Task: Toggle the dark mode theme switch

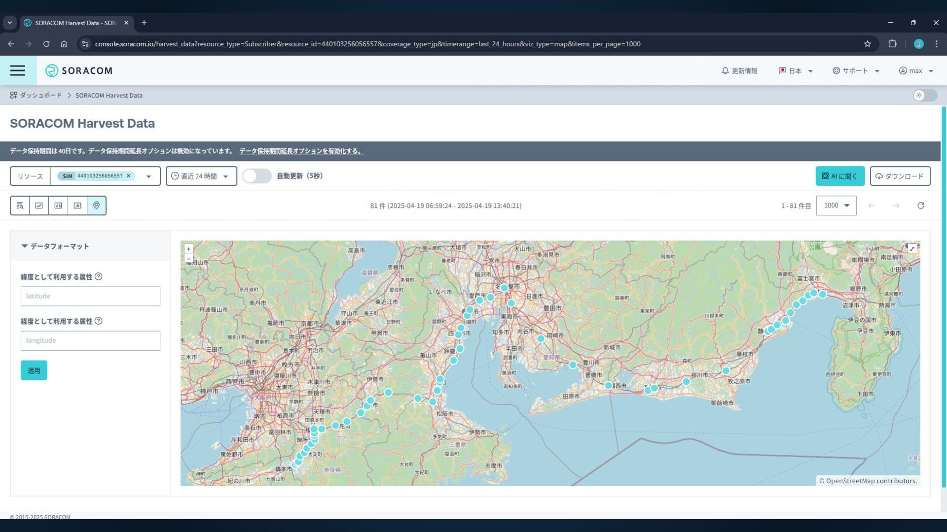Action: (925, 96)
